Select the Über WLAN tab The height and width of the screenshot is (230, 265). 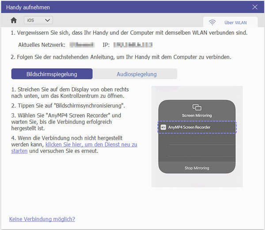(230, 22)
